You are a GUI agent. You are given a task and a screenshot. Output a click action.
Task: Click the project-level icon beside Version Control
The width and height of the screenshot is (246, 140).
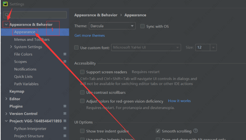pyautogui.click(x=65, y=114)
